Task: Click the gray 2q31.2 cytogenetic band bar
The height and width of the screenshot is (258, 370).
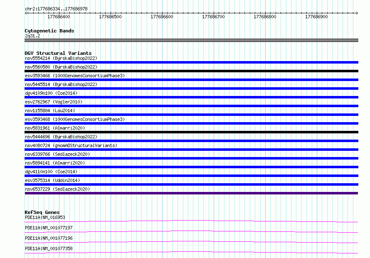Action: 191,40
